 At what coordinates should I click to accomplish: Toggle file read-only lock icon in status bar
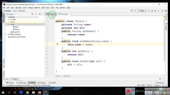pos(163,85)
